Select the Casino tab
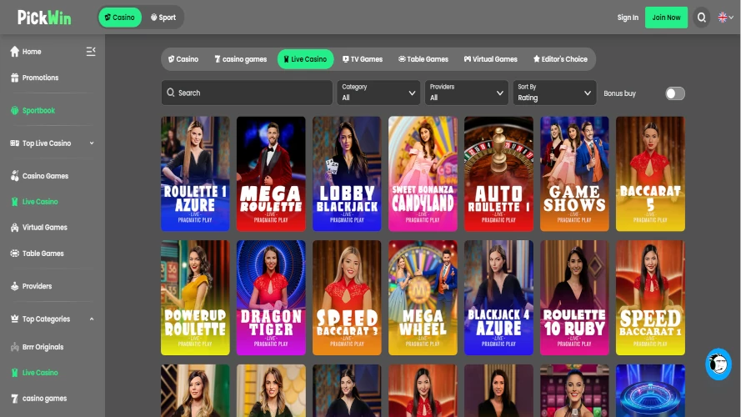 (x=183, y=59)
